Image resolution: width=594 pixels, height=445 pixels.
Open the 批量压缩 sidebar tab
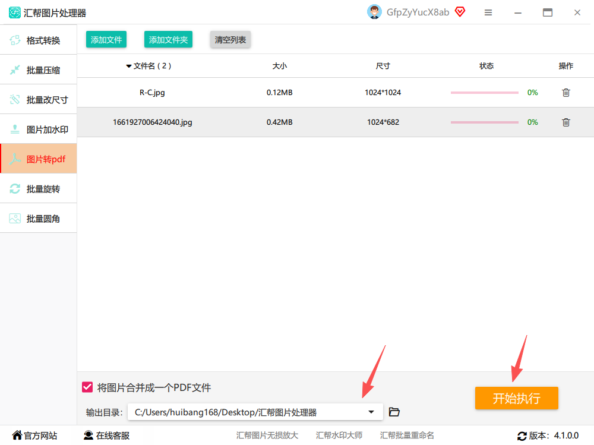tap(38, 70)
